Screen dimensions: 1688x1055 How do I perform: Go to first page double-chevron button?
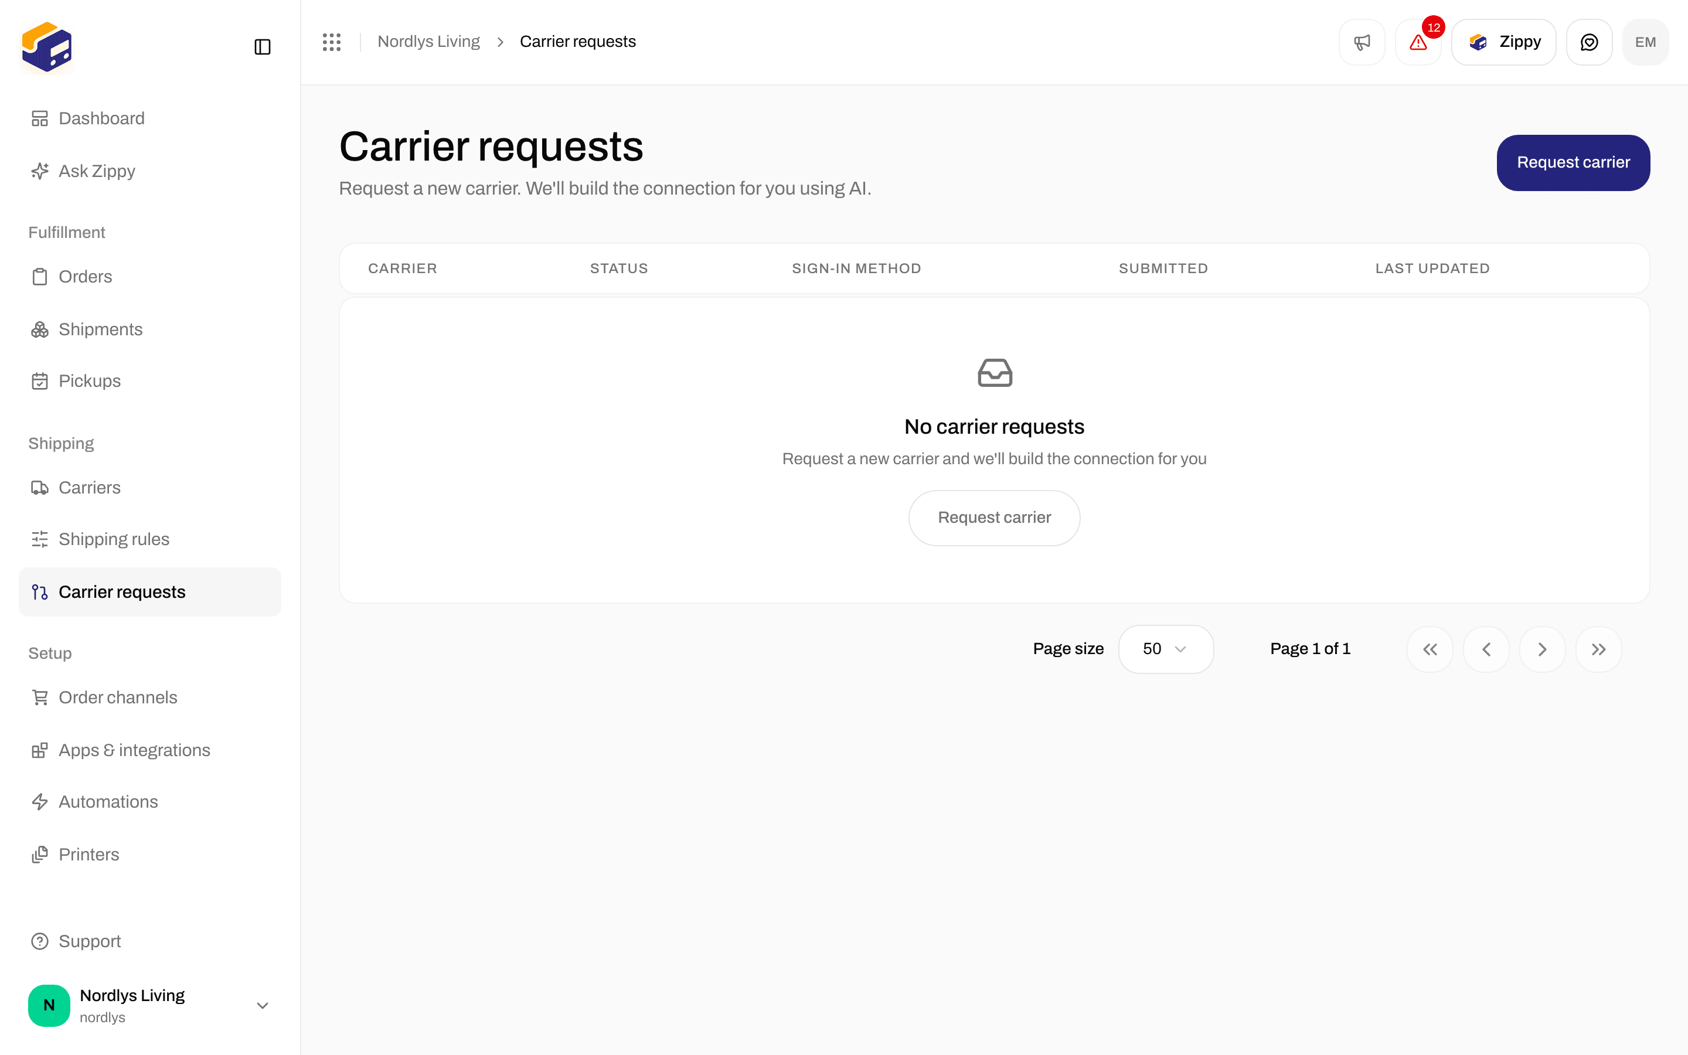point(1430,649)
